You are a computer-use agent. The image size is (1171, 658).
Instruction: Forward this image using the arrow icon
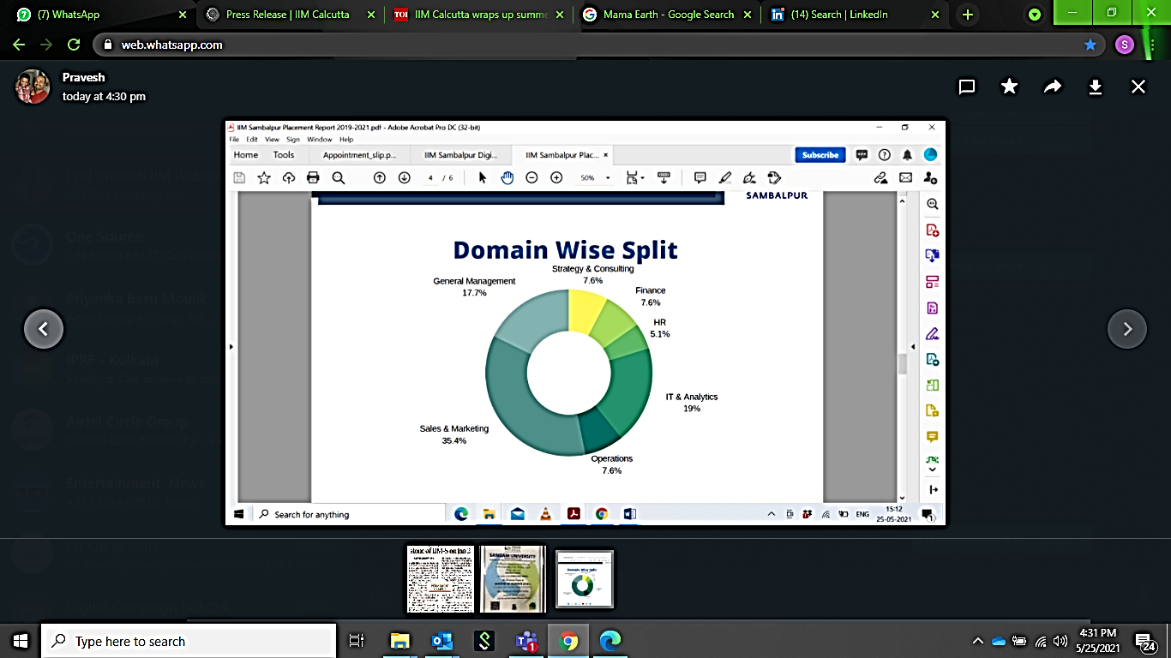point(1052,87)
